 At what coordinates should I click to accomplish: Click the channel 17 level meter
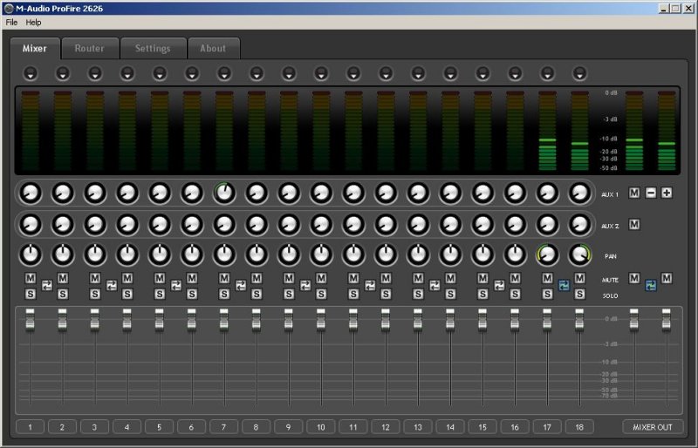547,131
